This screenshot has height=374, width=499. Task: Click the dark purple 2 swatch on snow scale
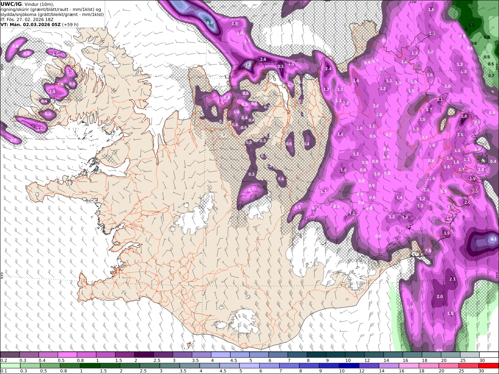click(143, 355)
